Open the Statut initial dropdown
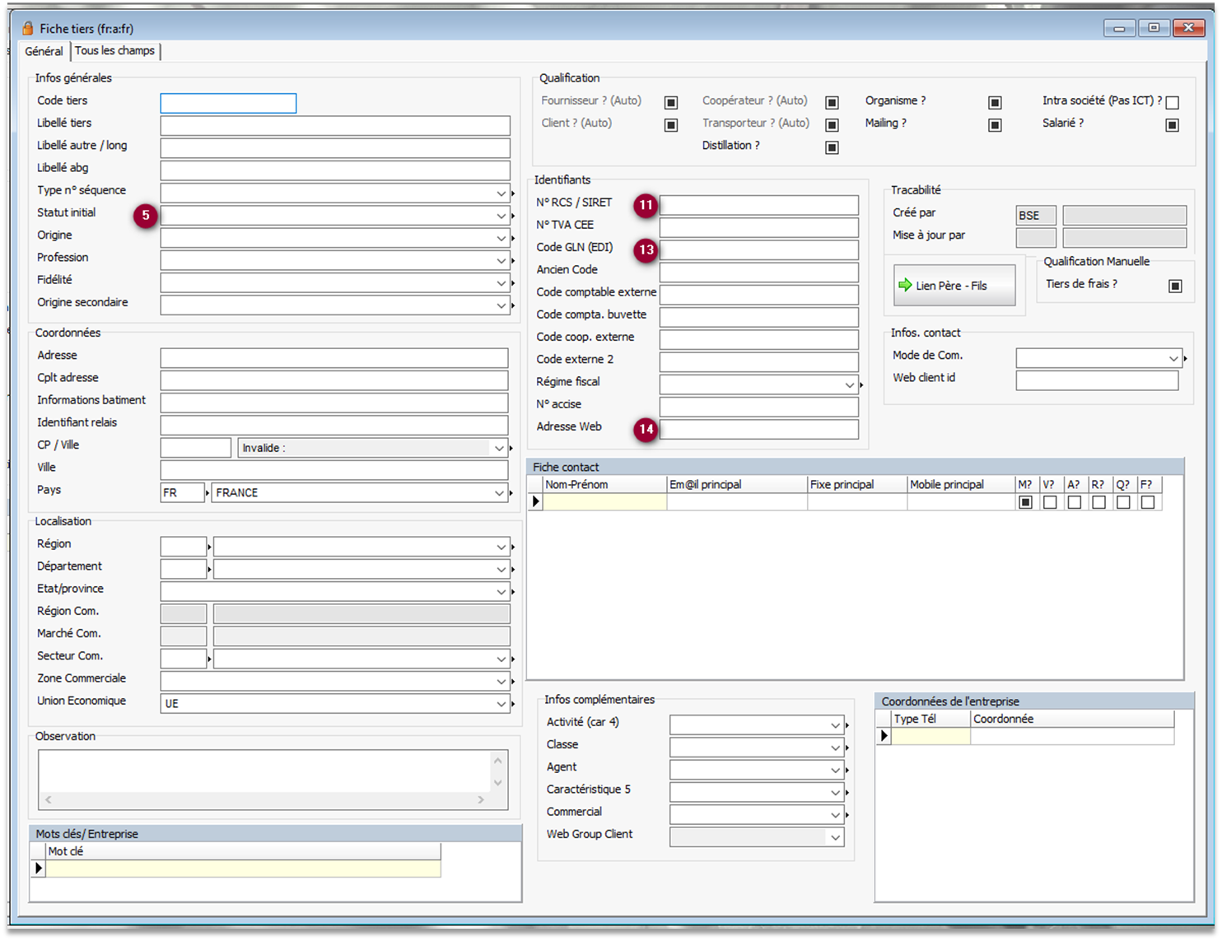 [501, 216]
